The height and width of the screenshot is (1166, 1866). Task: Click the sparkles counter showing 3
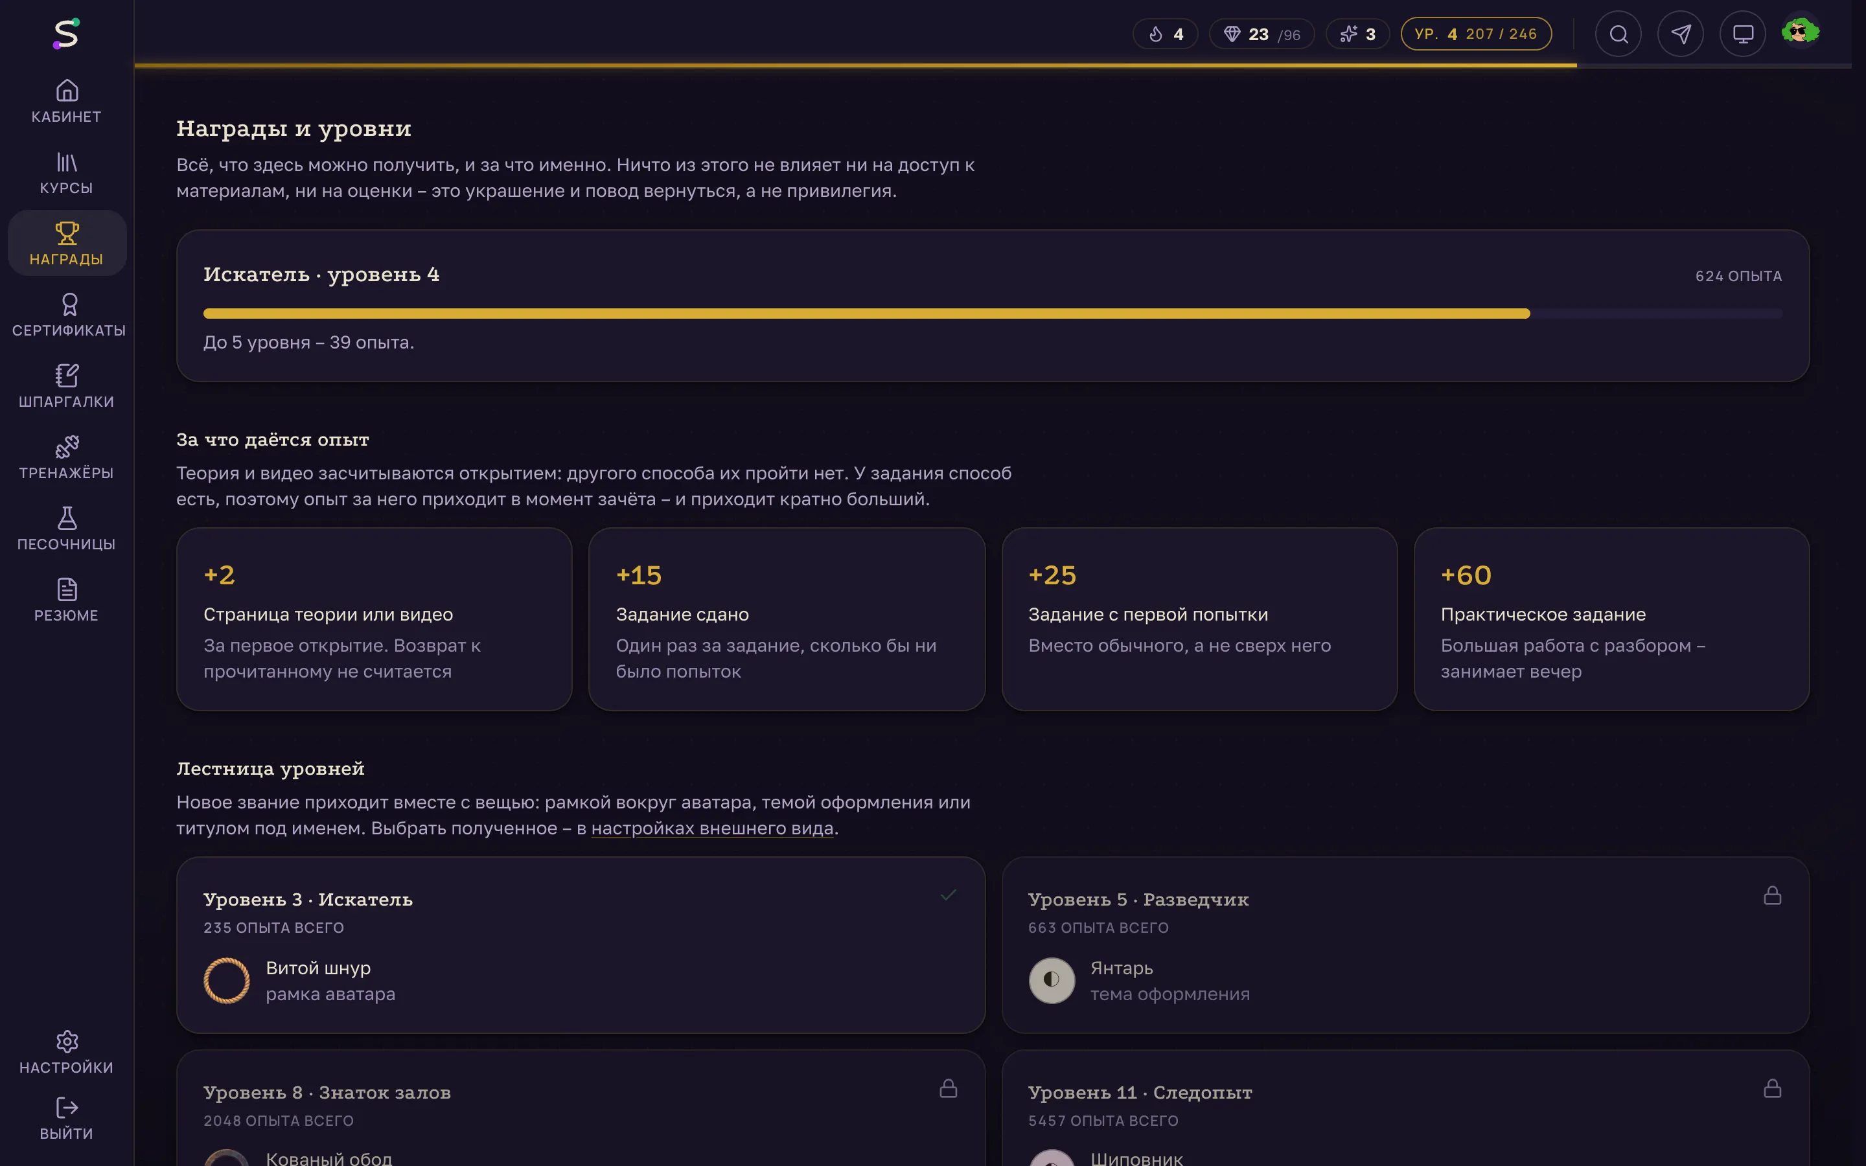tap(1357, 34)
